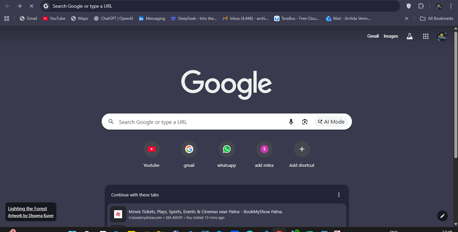
Task: Click the Add shortcut plus button
Action: (302, 149)
